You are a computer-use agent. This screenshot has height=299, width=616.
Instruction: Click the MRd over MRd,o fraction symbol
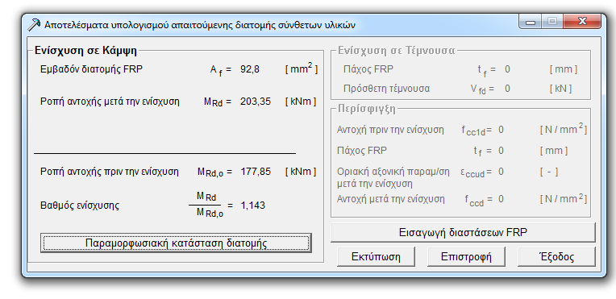[206, 205]
